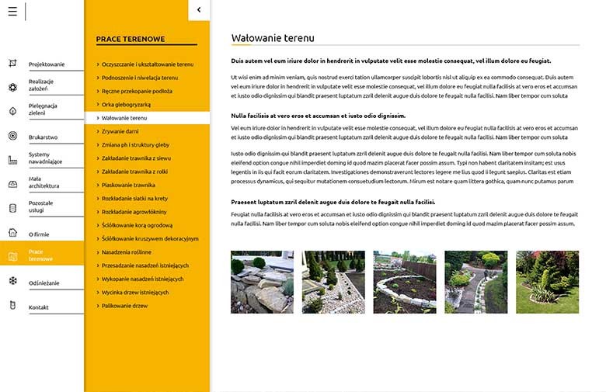Collapse the submenu with the left chevron

click(x=199, y=10)
